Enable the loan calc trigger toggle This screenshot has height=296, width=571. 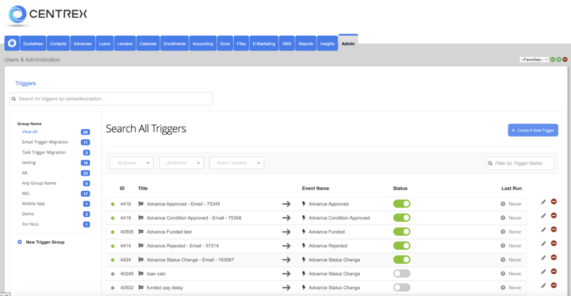(x=401, y=274)
